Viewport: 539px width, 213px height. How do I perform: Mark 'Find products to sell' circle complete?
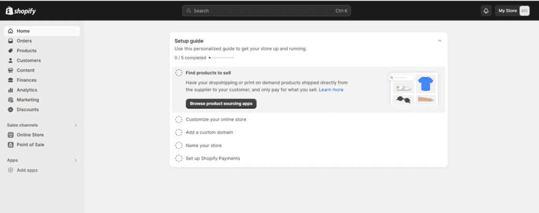pyautogui.click(x=179, y=73)
